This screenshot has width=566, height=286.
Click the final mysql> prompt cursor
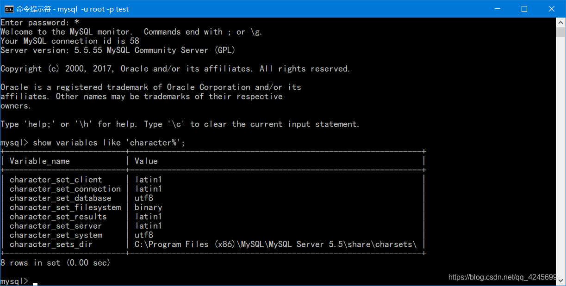[35, 283]
